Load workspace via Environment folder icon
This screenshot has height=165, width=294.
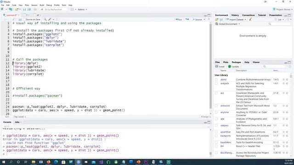tap(216, 19)
